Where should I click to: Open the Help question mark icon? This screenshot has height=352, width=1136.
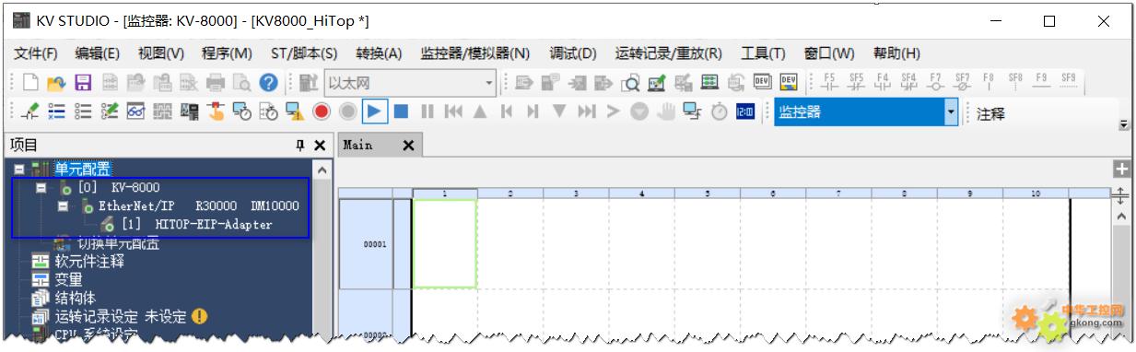coord(269,83)
